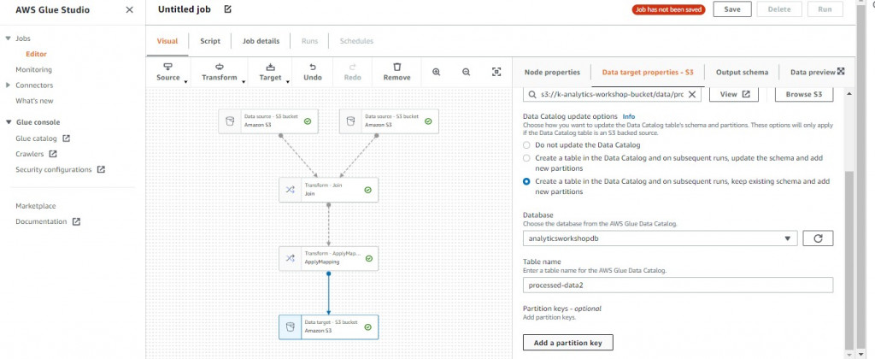Click the fit-to-view canvas icon
The height and width of the screenshot is (359, 875).
(x=496, y=72)
